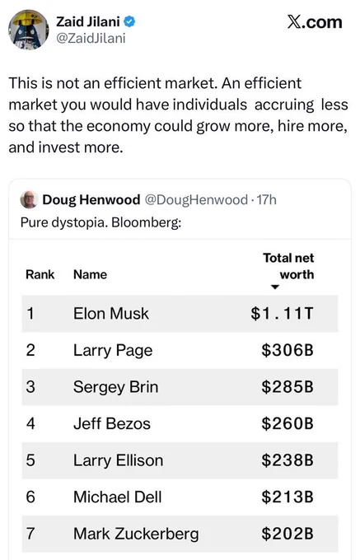Open the @DougHenwood handle link
Image resolution: width=360 pixels, height=560 pixels.
[x=196, y=199]
